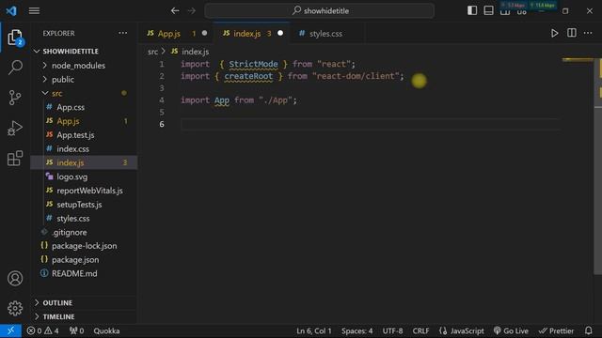Click the Quokka status bar item

[106, 330]
